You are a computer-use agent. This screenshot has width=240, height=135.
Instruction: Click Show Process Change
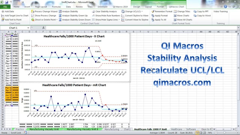(x=43, y=16)
